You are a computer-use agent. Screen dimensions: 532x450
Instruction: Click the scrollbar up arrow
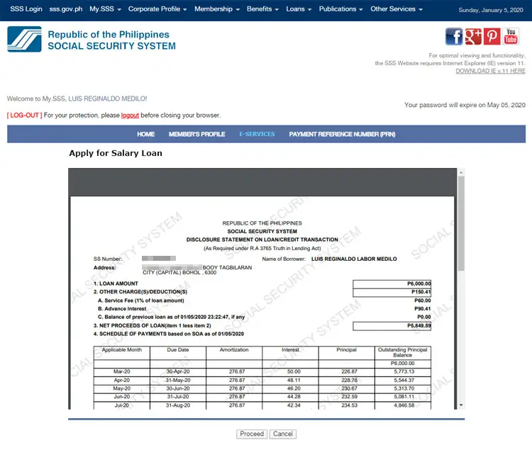click(461, 172)
